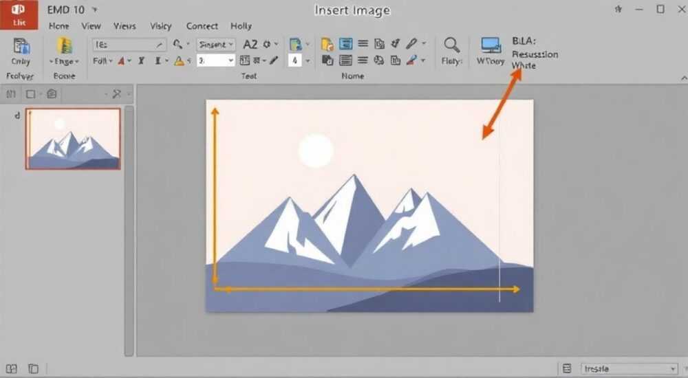The image size is (688, 378).
Task: Click the camera icon above slide panel
Action: pyautogui.click(x=52, y=94)
